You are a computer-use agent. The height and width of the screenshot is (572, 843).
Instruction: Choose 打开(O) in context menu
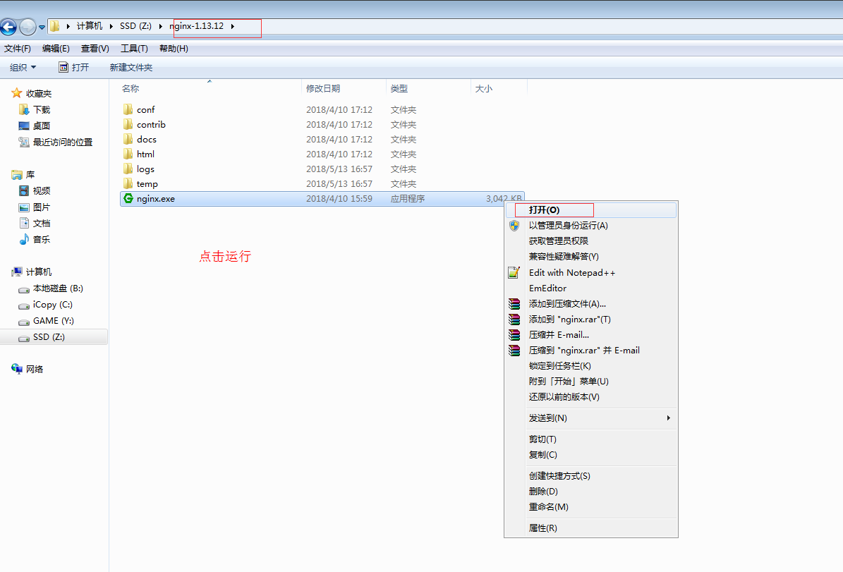click(x=591, y=210)
